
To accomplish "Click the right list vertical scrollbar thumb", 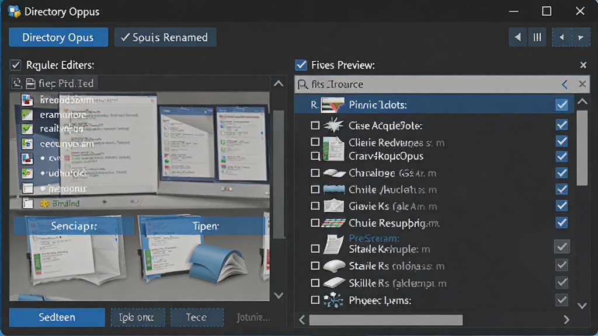I will (x=582, y=148).
